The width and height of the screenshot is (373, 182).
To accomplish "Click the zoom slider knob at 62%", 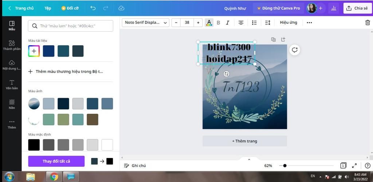I will point(285,166).
